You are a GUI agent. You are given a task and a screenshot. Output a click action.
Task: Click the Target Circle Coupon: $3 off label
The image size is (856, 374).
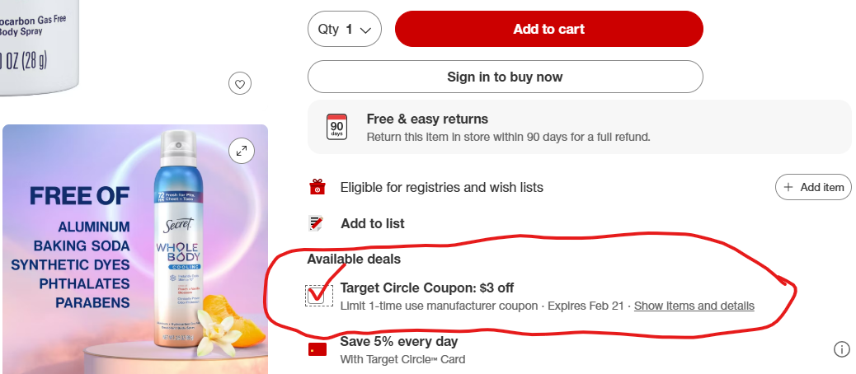[427, 288]
